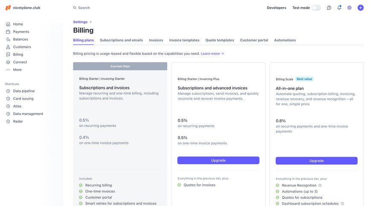Click the 'Billing Starter | Invoicing Starter' label

point(102,79)
